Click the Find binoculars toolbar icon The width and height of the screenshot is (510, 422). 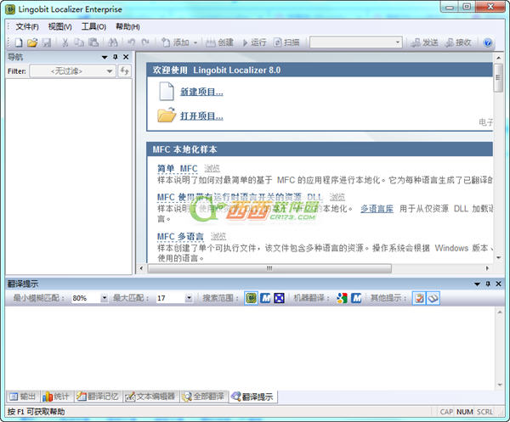(112, 42)
